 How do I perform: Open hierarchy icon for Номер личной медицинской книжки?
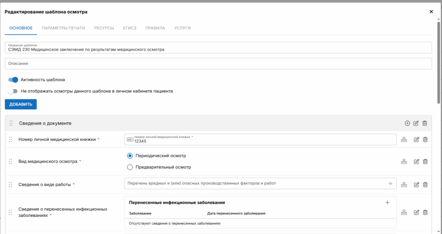[x=404, y=139]
